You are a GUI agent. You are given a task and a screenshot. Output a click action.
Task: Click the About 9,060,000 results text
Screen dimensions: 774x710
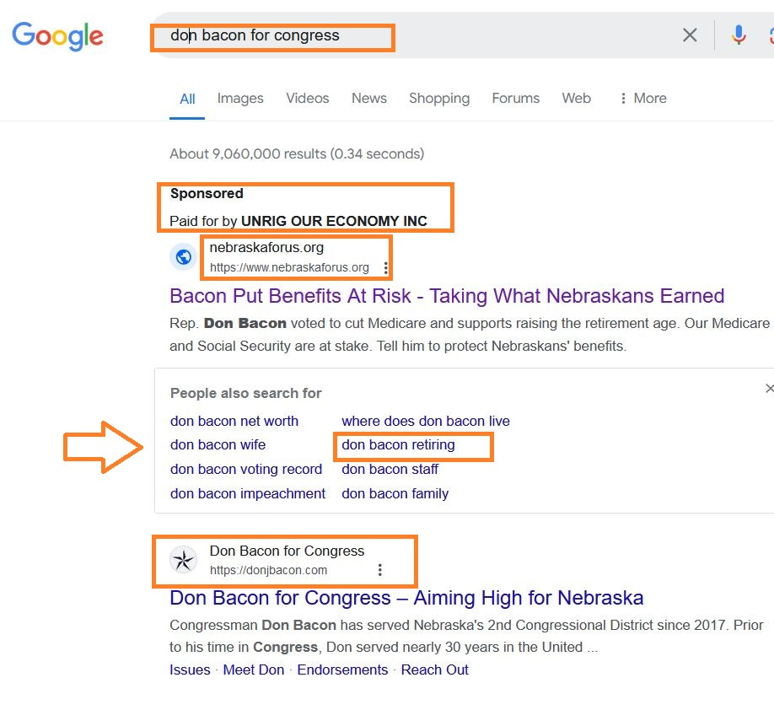[x=297, y=154]
